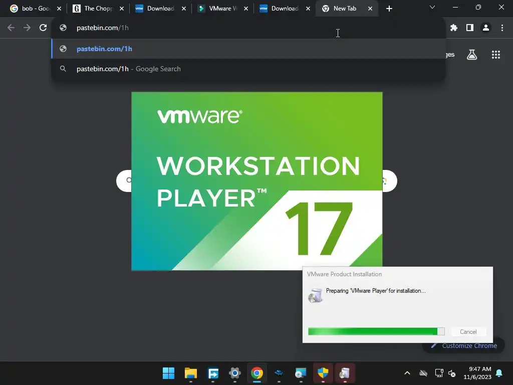Choose 'pastebin.com/1h - Google Search' suggestion

(248, 69)
